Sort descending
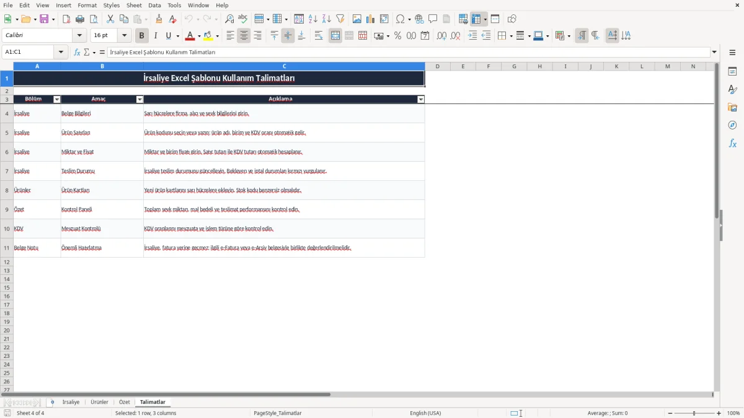This screenshot has height=418, width=744. click(x=327, y=19)
